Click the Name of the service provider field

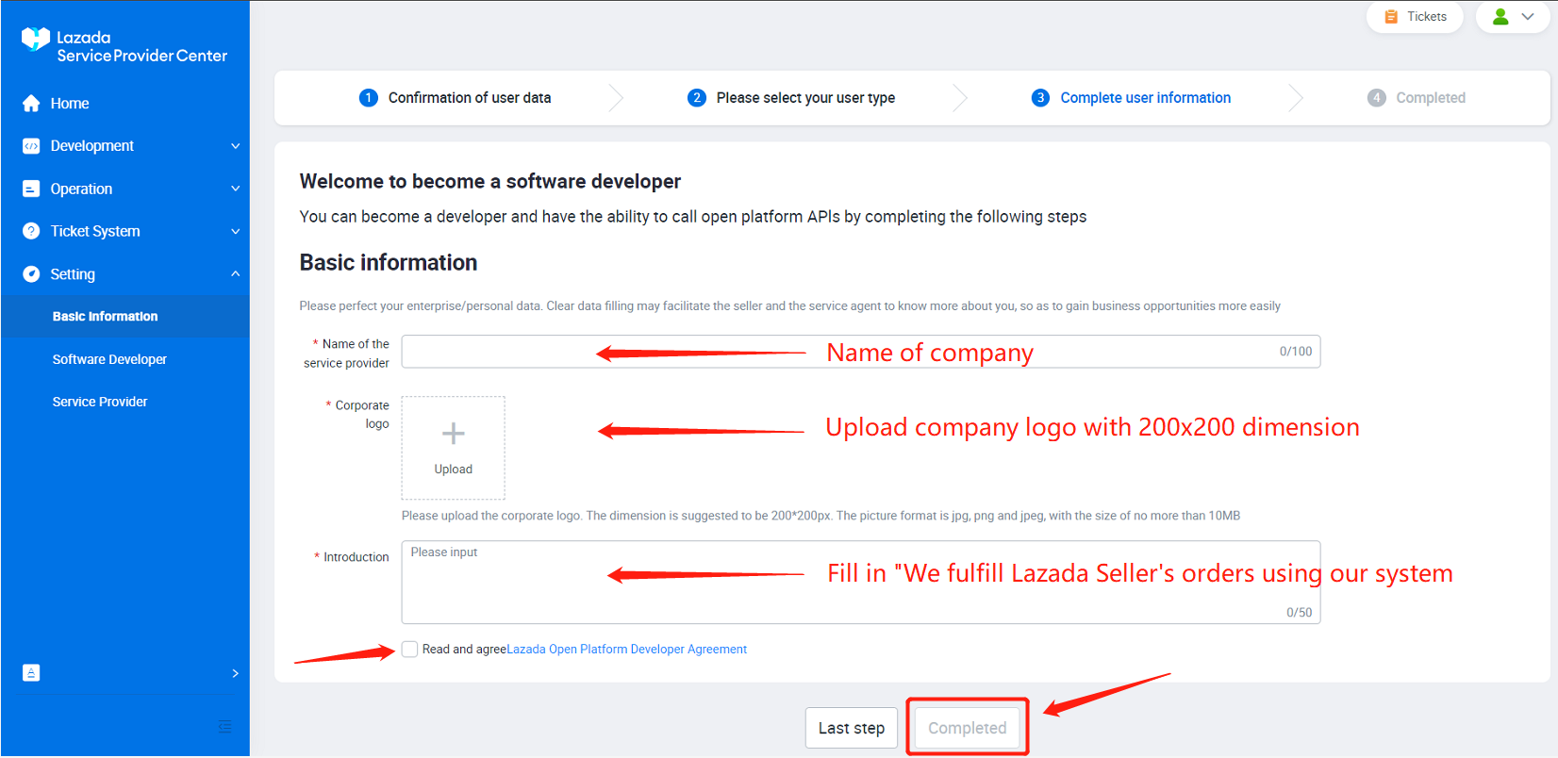861,352
